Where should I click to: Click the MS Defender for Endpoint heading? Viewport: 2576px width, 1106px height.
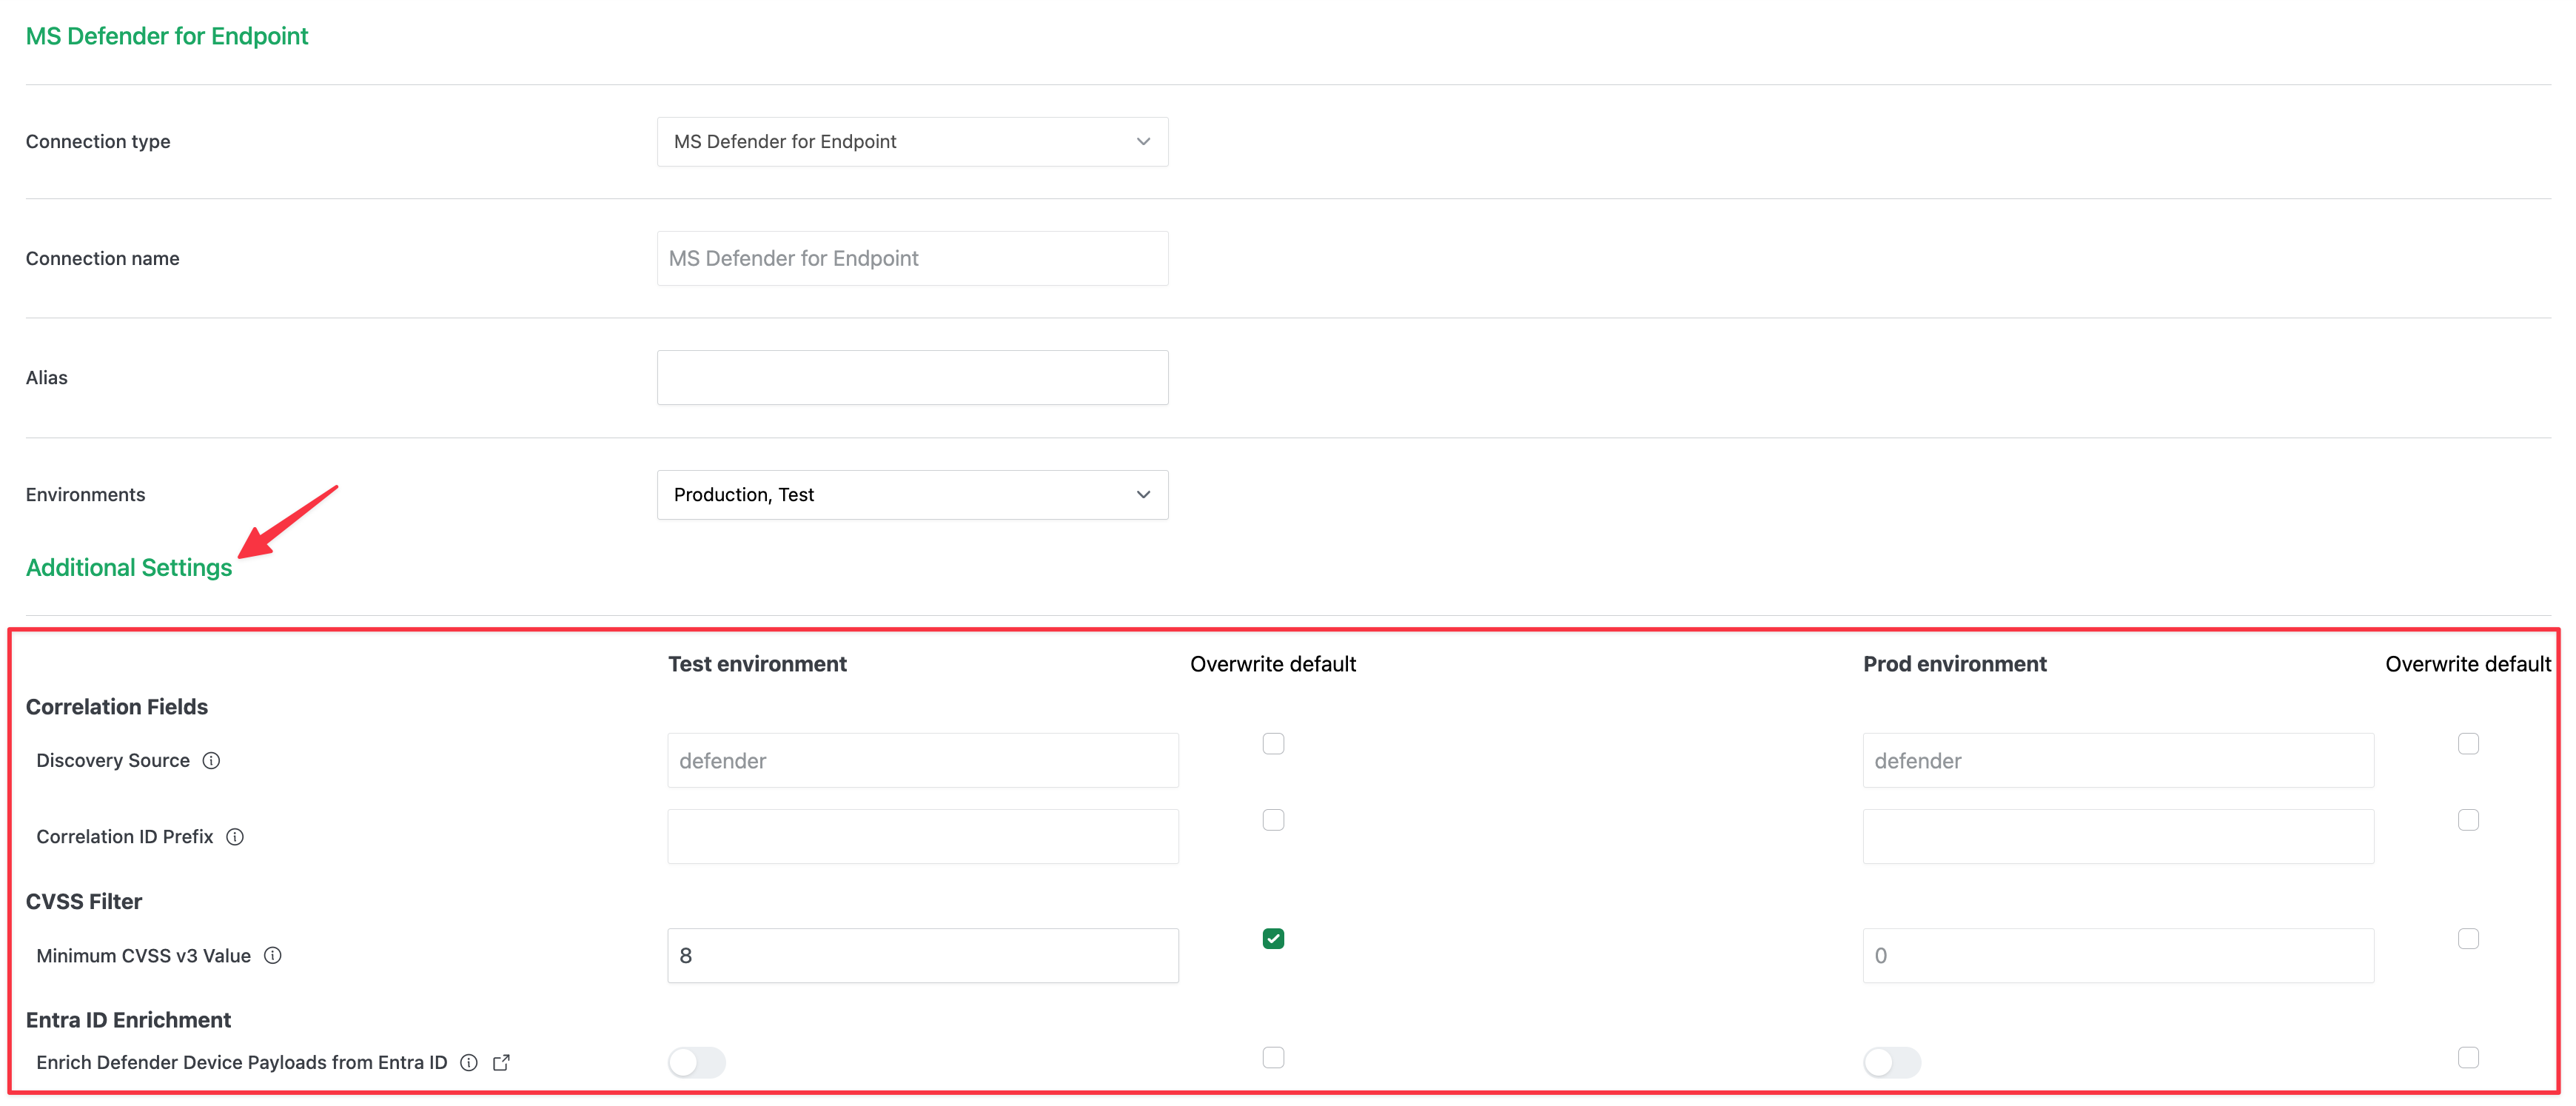[167, 36]
